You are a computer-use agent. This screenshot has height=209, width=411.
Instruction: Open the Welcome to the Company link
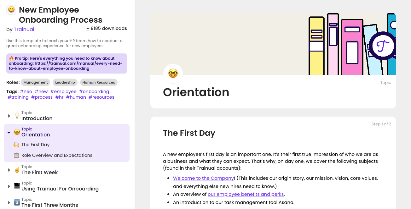(x=203, y=178)
